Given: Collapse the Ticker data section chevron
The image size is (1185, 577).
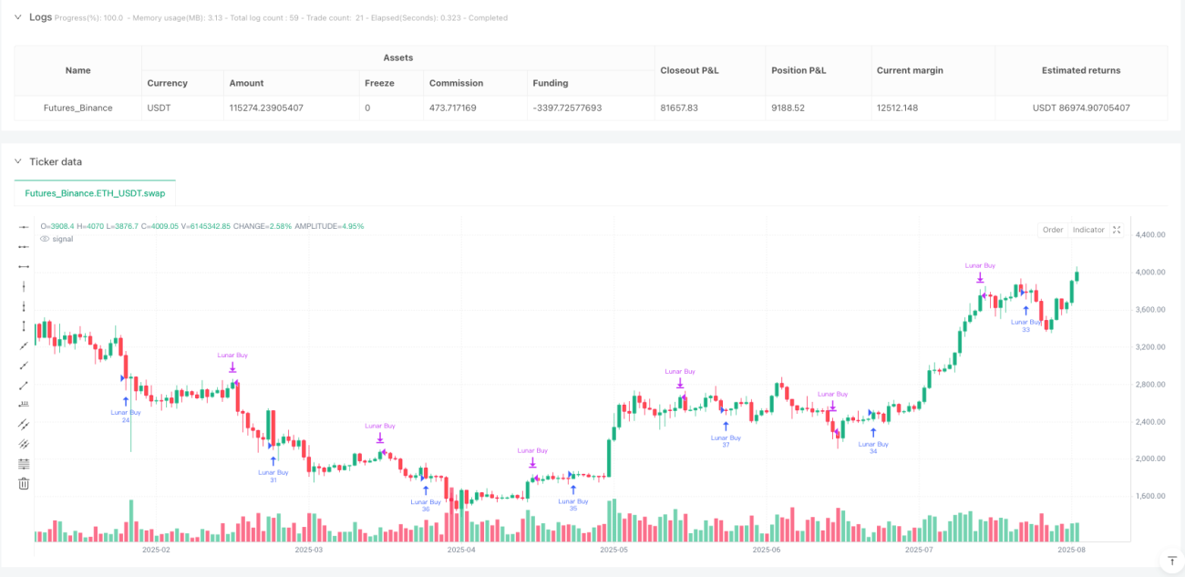Looking at the screenshot, I should click(17, 161).
